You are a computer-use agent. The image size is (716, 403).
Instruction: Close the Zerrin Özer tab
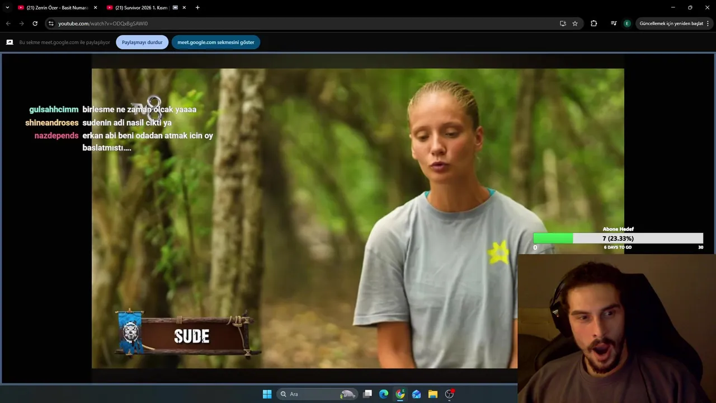pyautogui.click(x=95, y=7)
